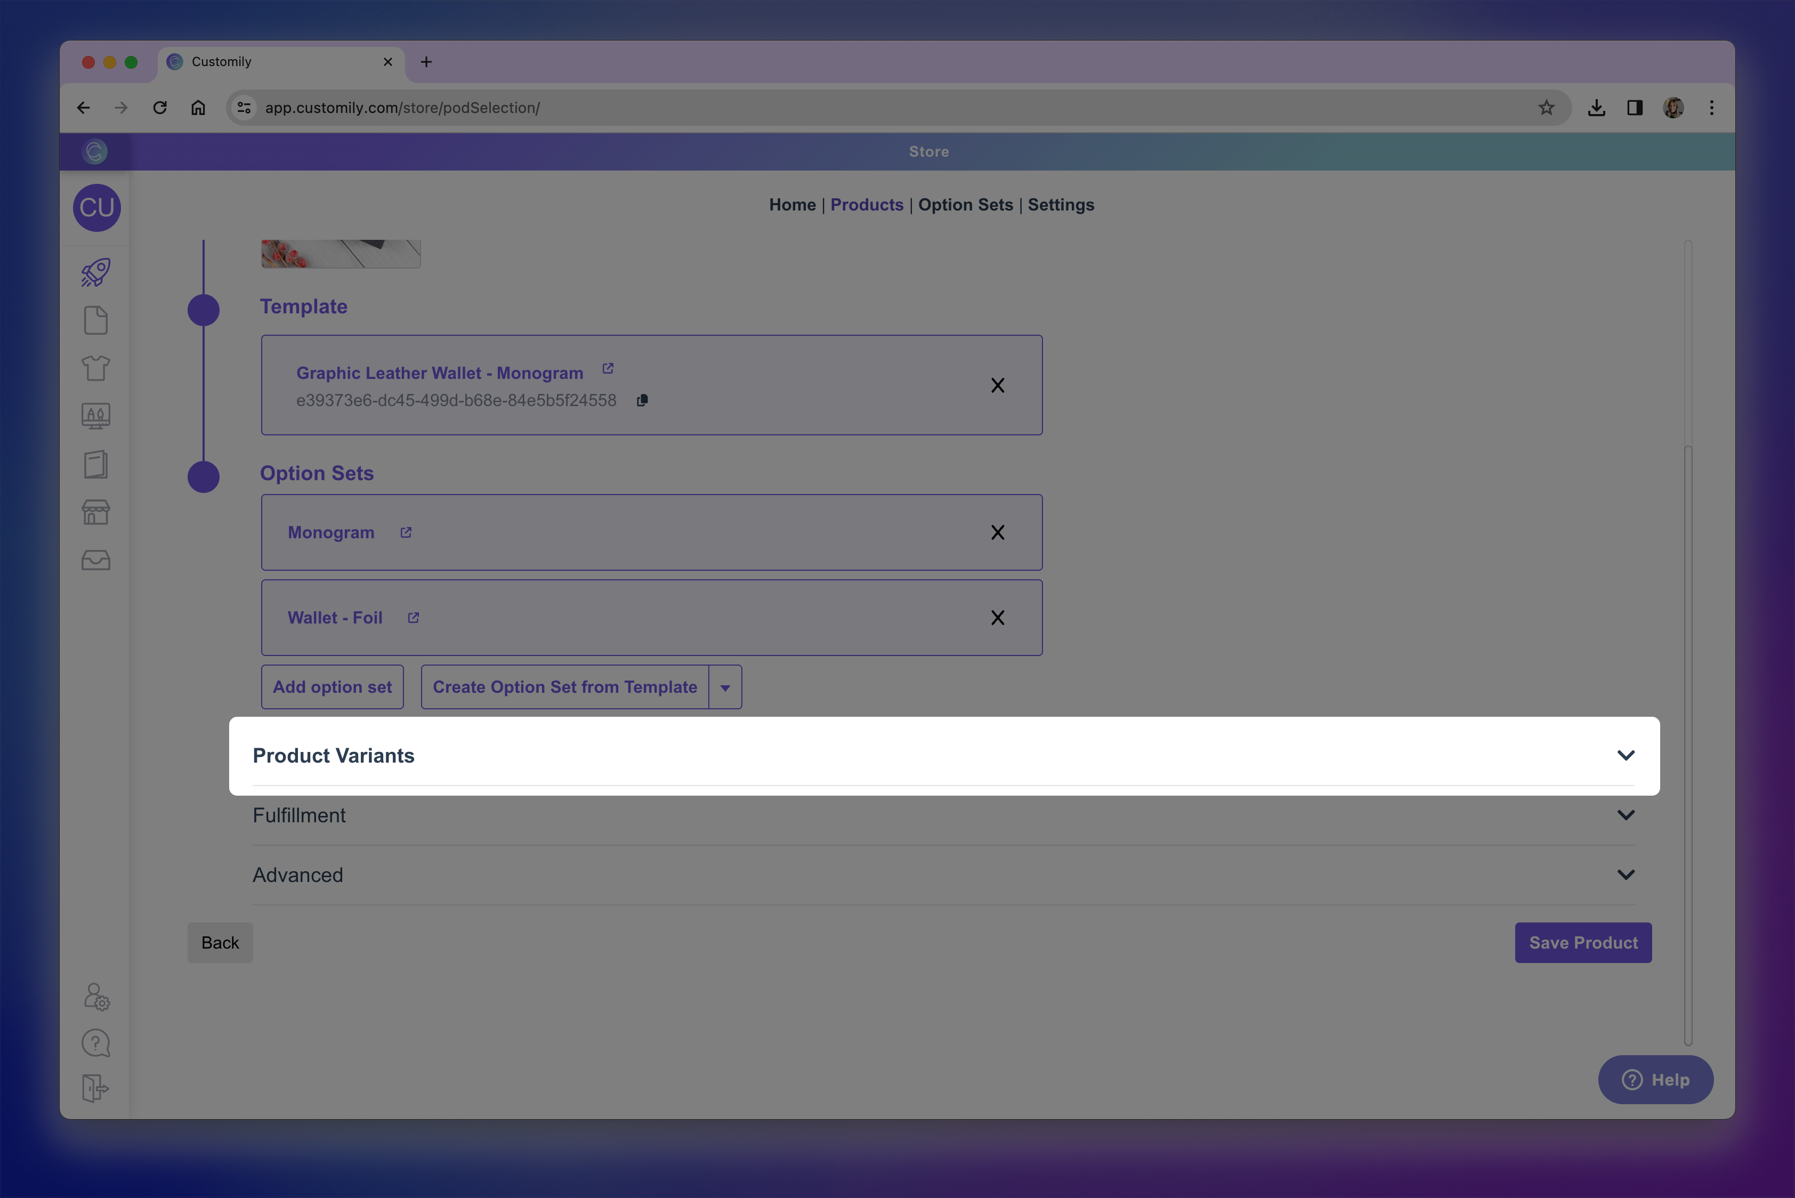
Task: Click the copy template ID icon
Action: click(642, 400)
